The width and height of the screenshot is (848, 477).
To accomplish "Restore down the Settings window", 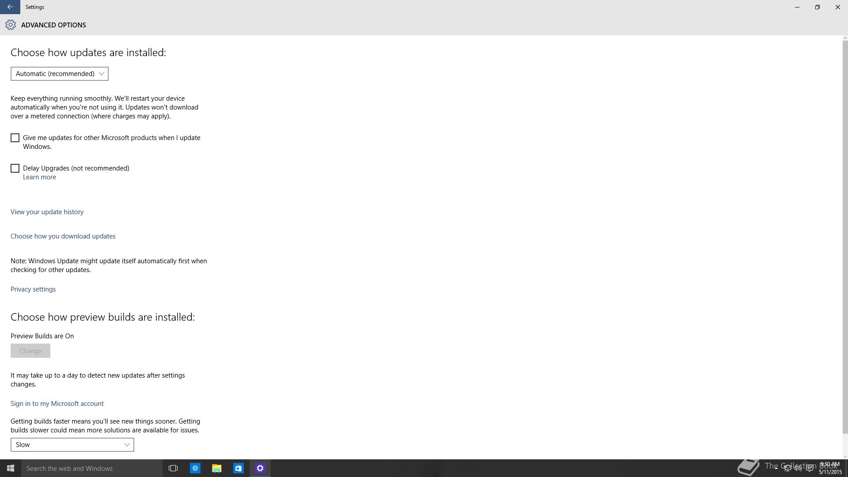I will (818, 7).
